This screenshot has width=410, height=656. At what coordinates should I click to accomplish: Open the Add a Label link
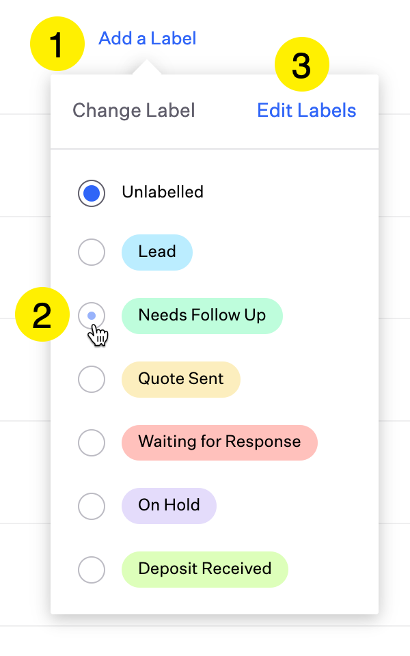coord(148,38)
